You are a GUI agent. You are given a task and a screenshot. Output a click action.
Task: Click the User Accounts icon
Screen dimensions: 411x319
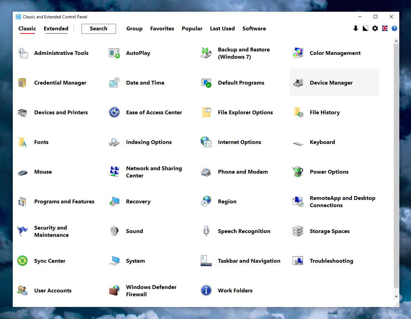pyautogui.click(x=22, y=290)
